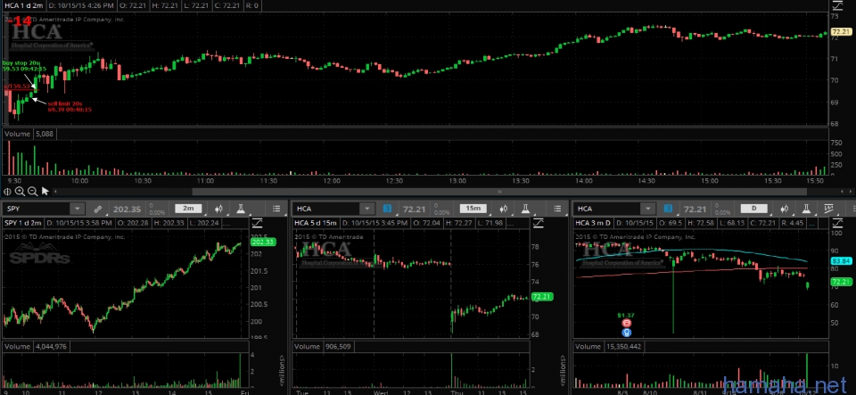
Task: Open the 2m timeframe selector in SPY panel
Action: pos(188,209)
